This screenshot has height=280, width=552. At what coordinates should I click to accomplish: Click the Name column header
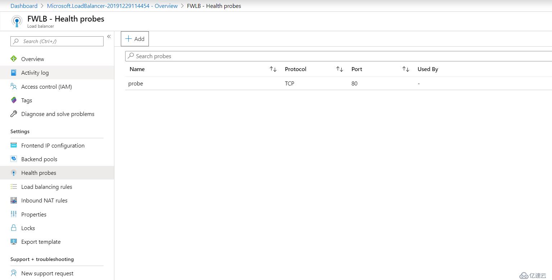[x=137, y=69]
